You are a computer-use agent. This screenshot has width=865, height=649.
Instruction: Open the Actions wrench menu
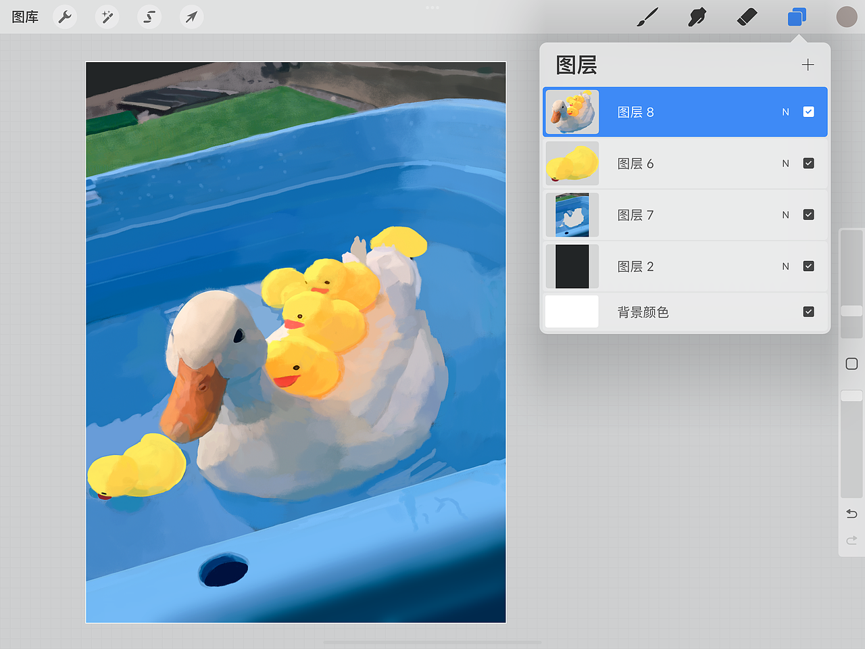tap(65, 17)
